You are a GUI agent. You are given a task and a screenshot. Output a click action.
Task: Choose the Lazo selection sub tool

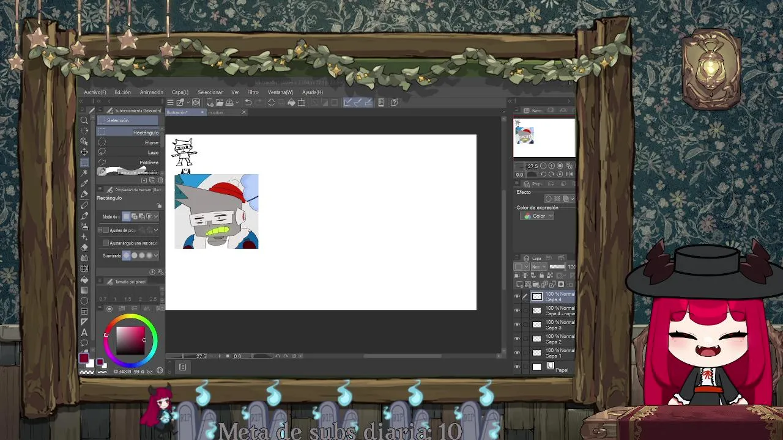[130, 152]
